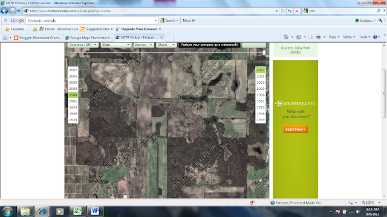
Task: Select year 1961 in left year list
Action: click(x=73, y=101)
